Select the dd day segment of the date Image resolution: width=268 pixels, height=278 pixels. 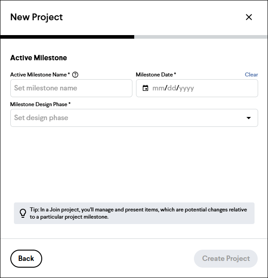(171, 88)
